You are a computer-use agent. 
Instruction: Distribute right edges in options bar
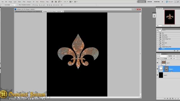58,5
